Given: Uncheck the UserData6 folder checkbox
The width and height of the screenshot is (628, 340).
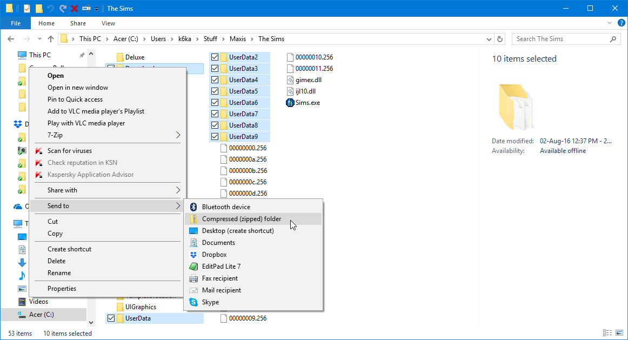Looking at the screenshot, I should tap(215, 103).
